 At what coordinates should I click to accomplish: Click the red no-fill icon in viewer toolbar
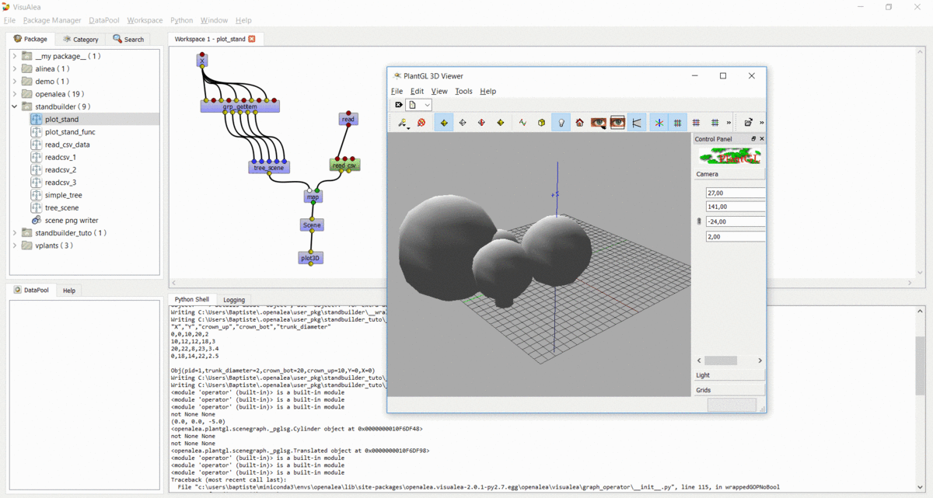421,123
